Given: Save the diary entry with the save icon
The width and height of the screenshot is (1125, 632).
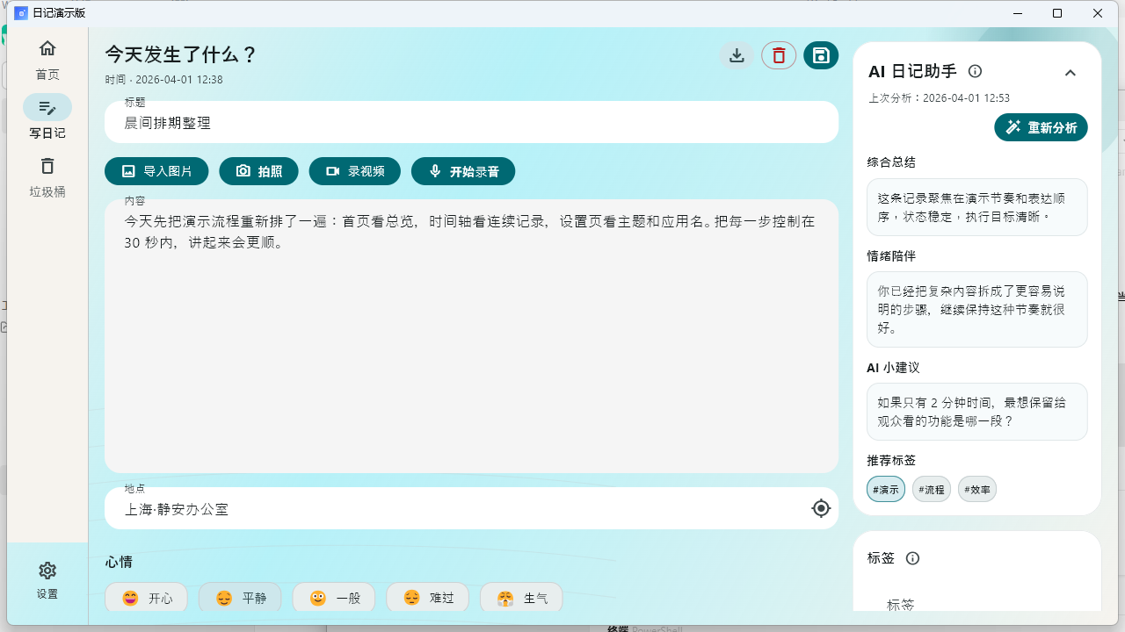Looking at the screenshot, I should (x=820, y=54).
